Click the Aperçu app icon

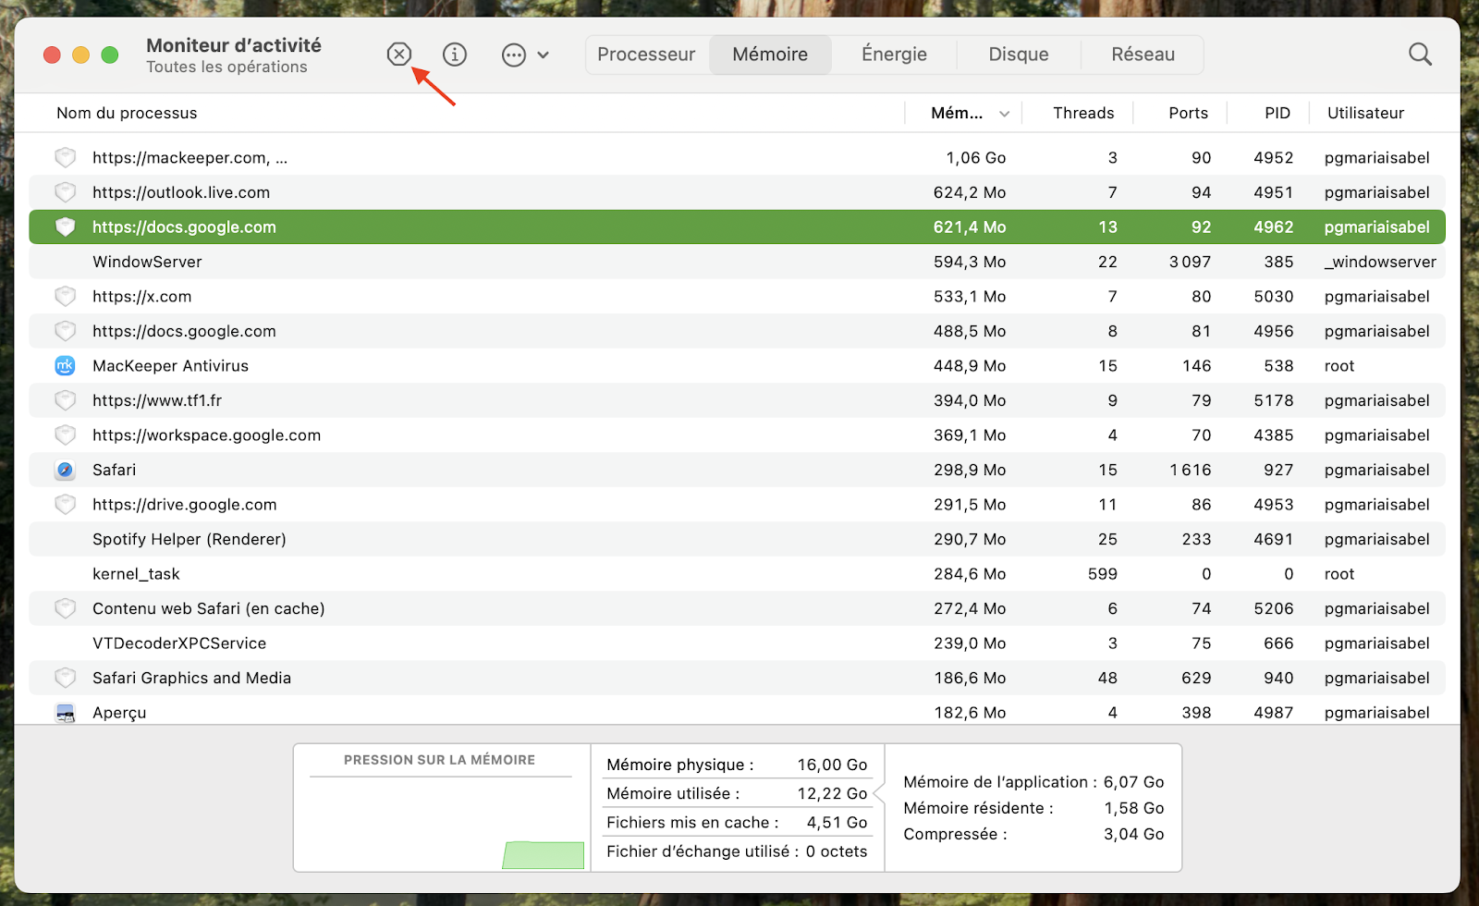coord(65,712)
